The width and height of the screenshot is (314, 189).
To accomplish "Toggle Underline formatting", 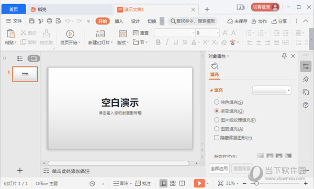I will point(176,42).
